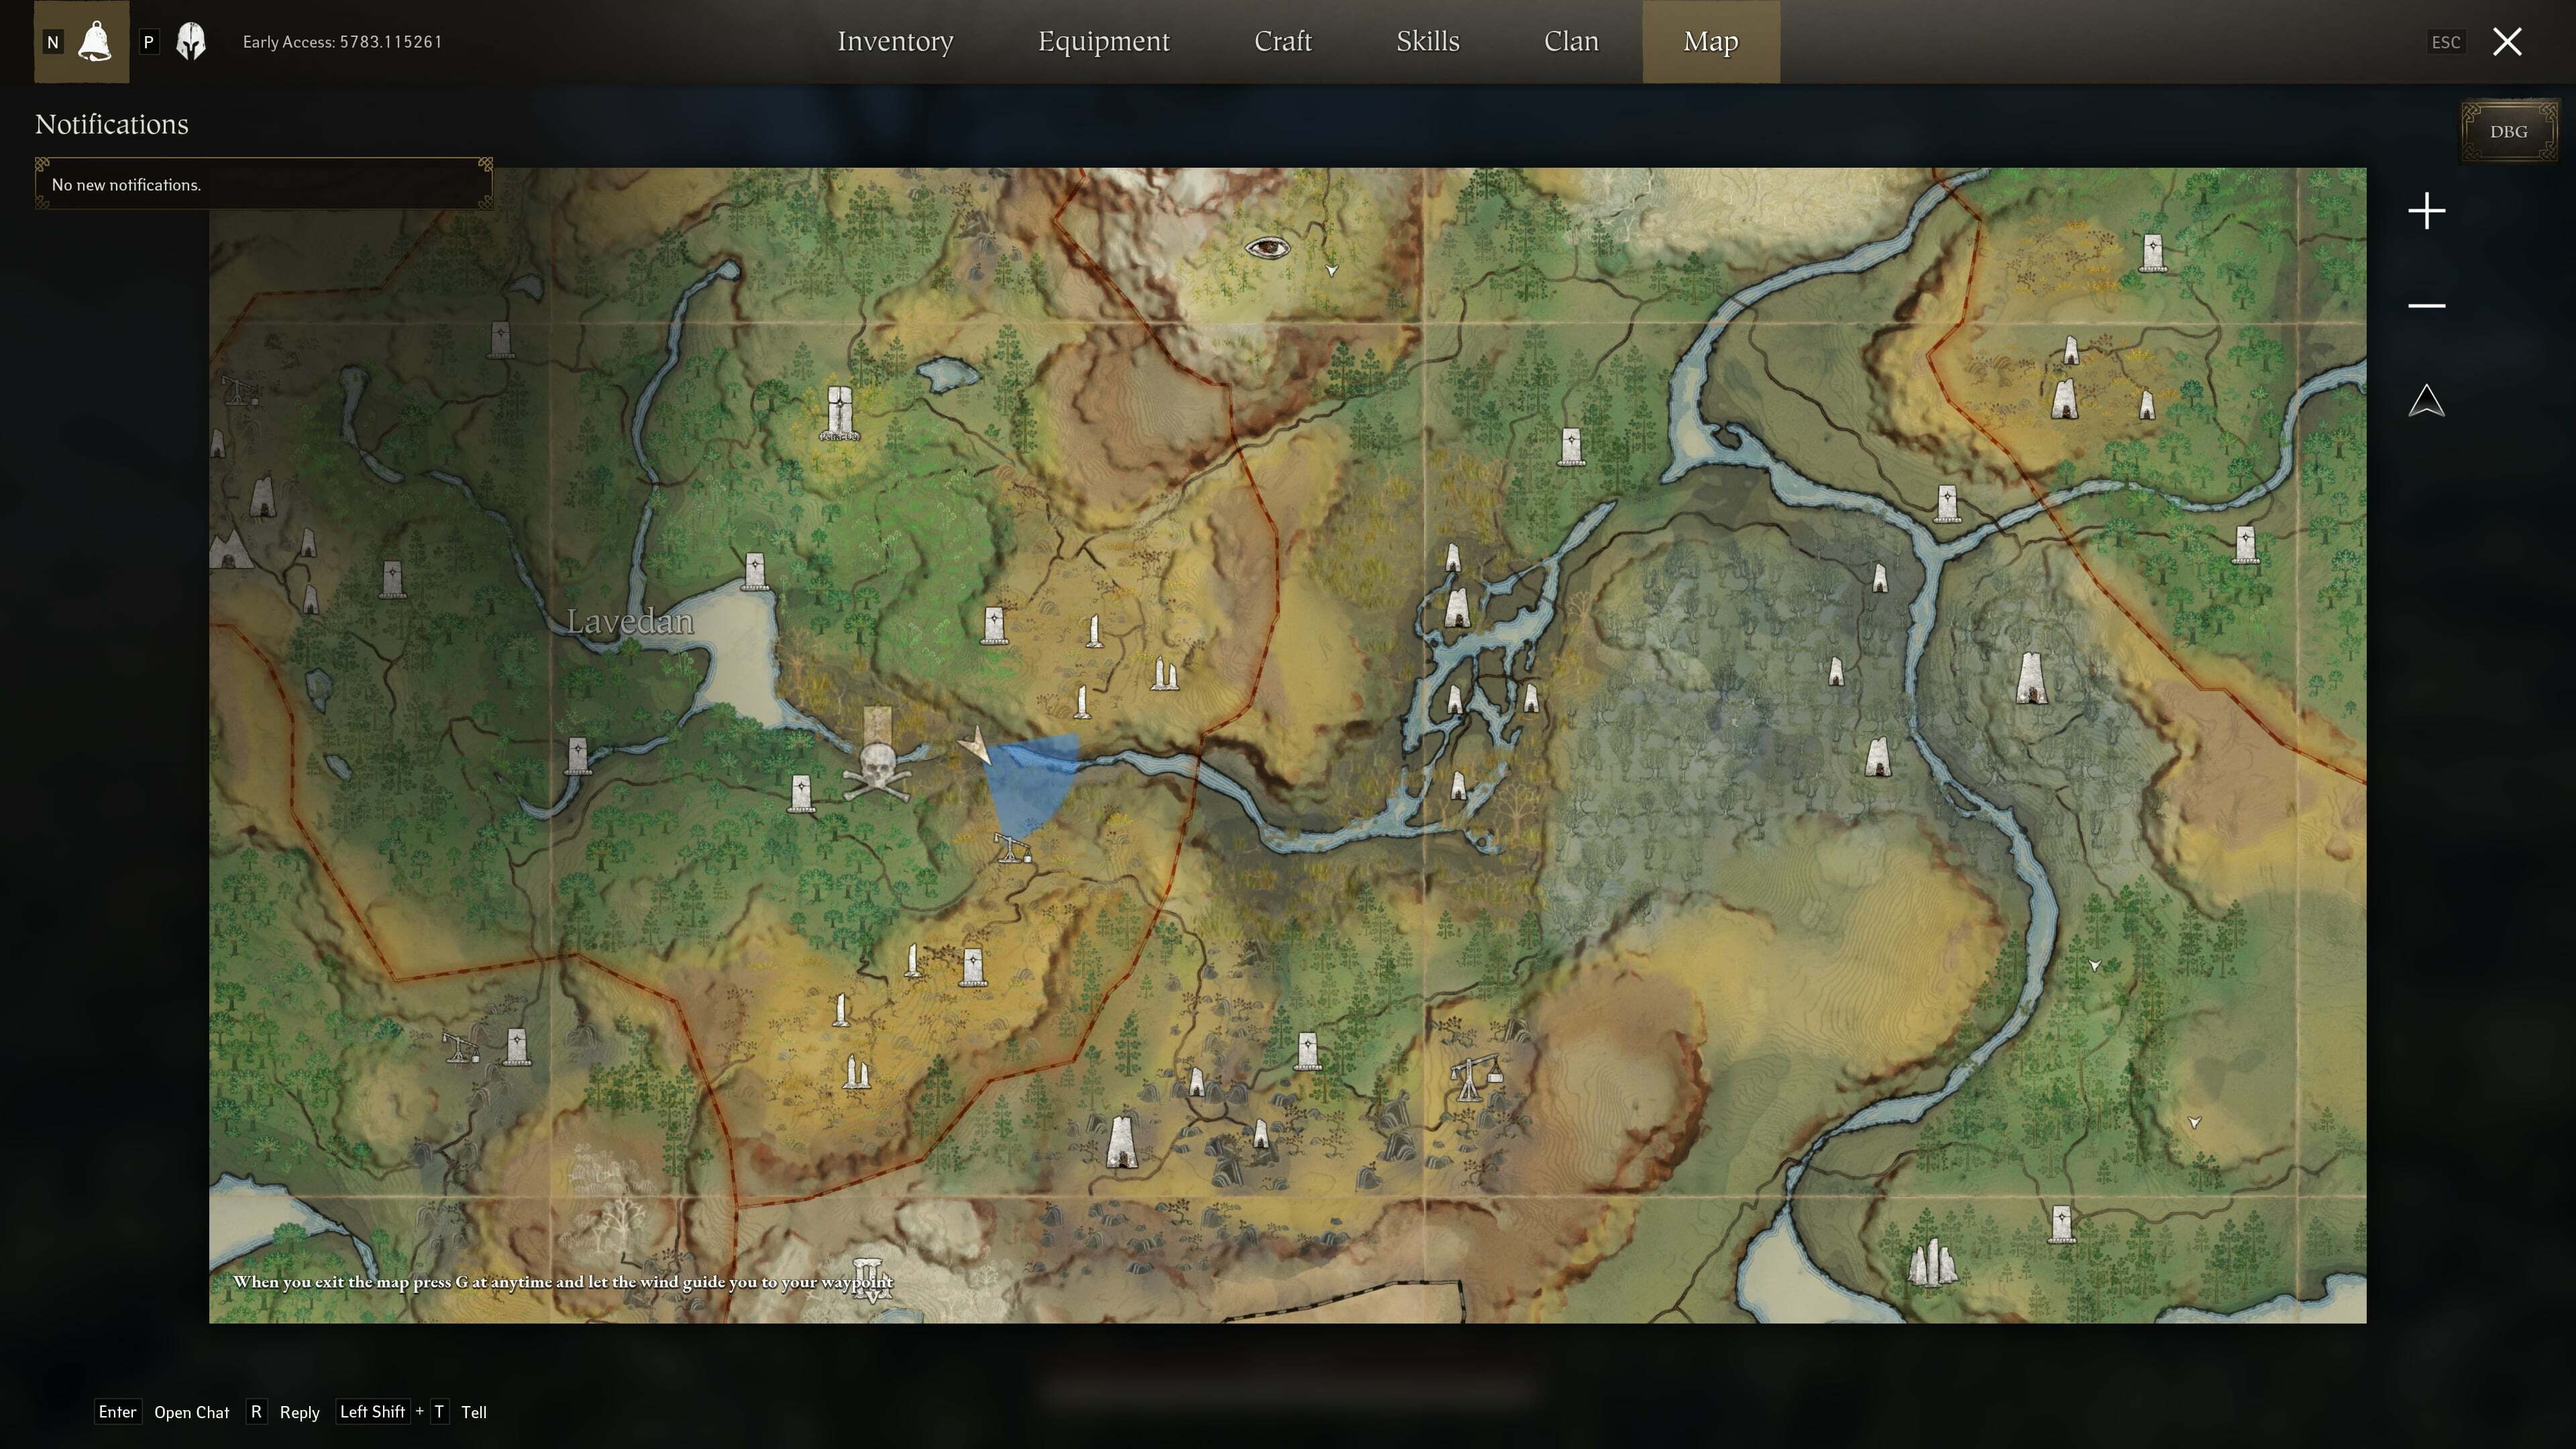The width and height of the screenshot is (2576, 1449).
Task: Click the Lavedan region label
Action: (x=630, y=621)
